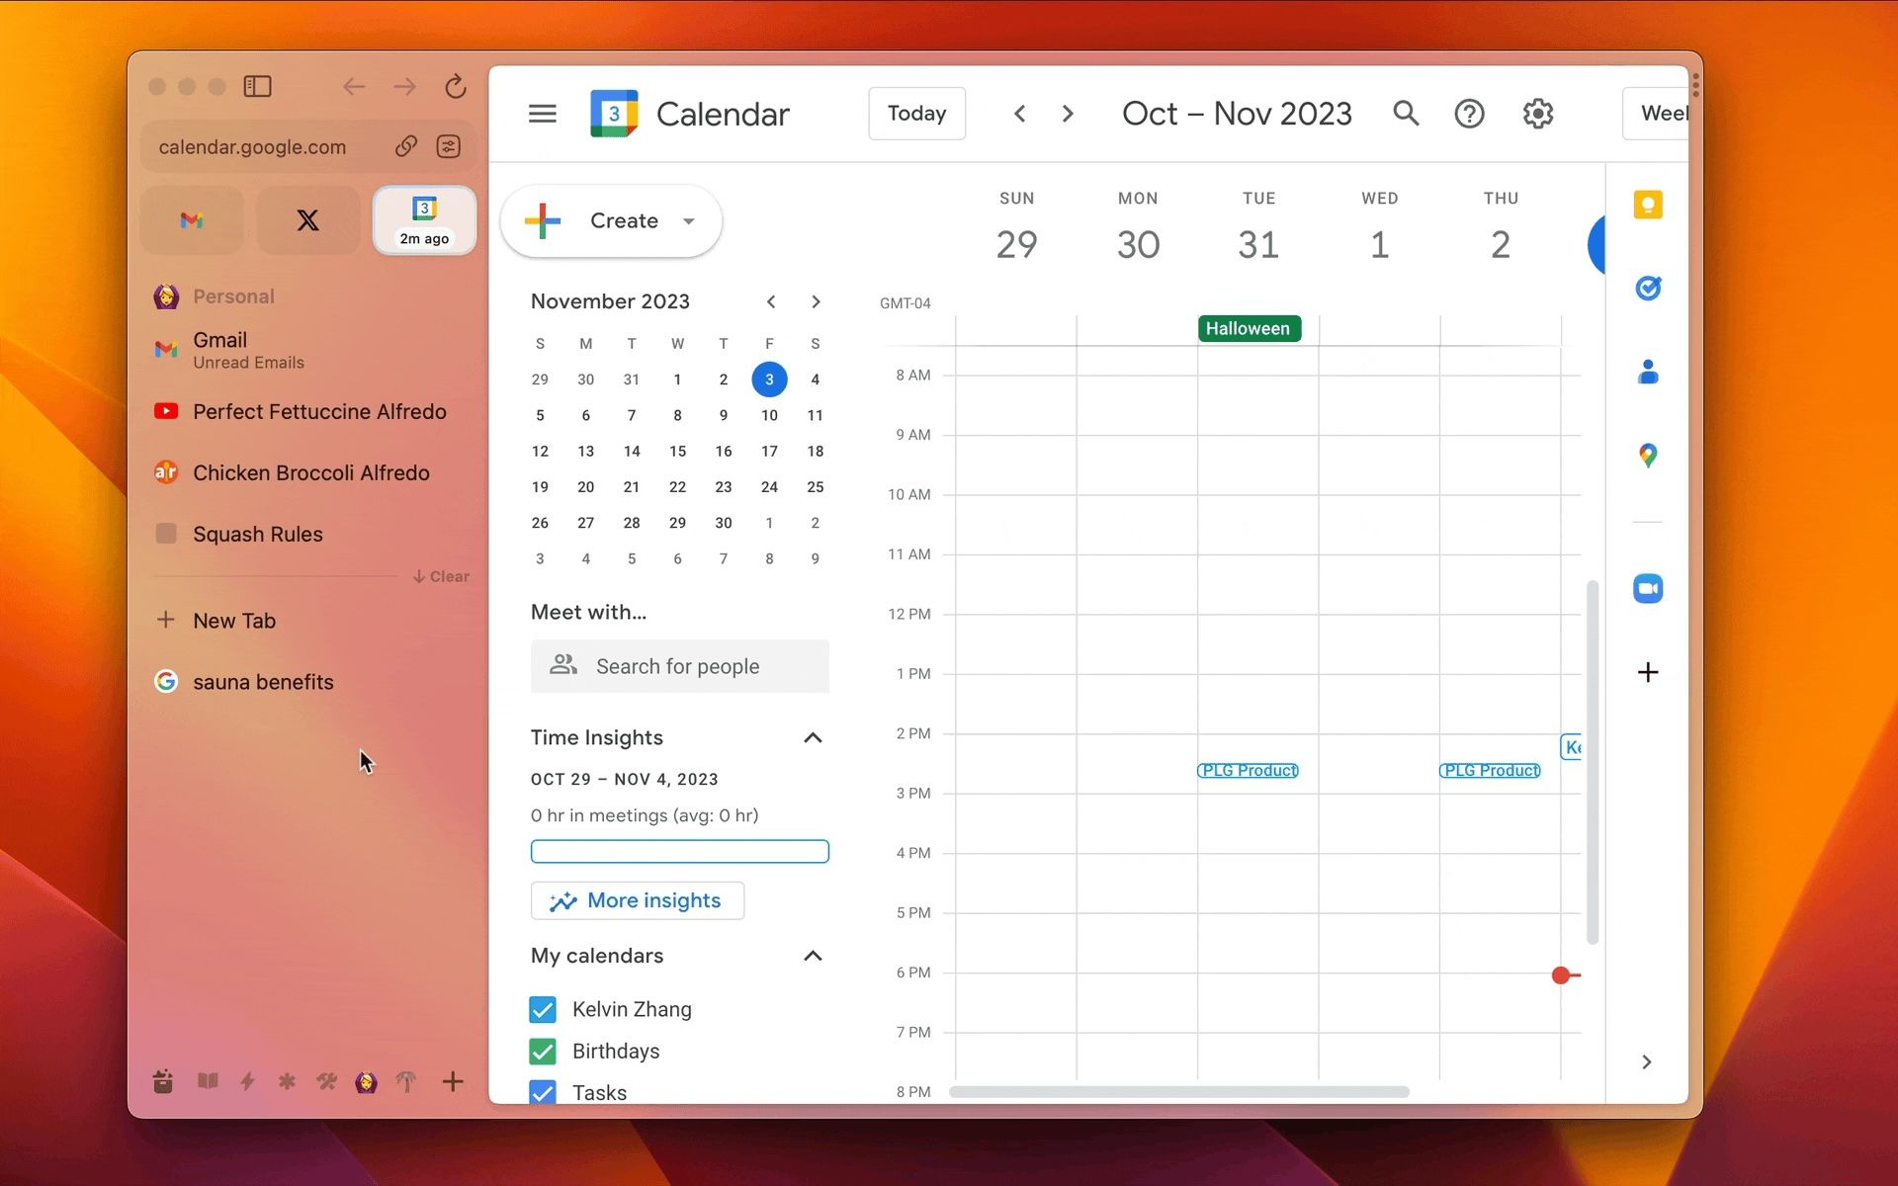Toggle the Kelvin Zhang calendar checkbox

544,1008
